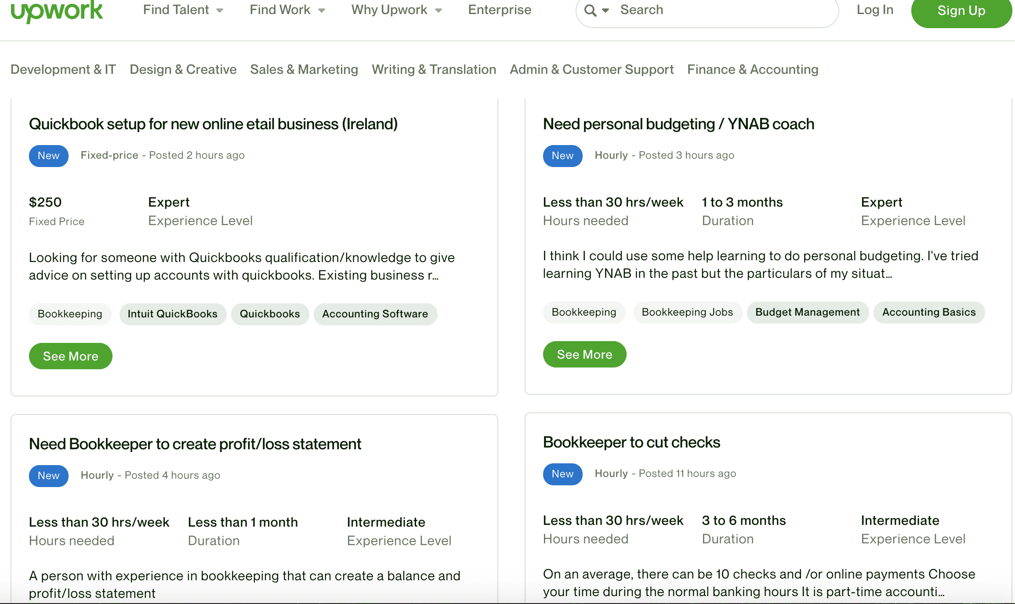The width and height of the screenshot is (1015, 604).
Task: Click the Log In link
Action: tap(874, 10)
